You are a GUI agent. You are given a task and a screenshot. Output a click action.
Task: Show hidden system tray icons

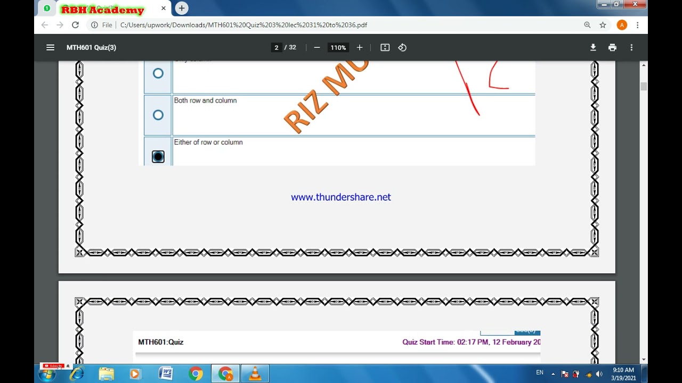553,374
